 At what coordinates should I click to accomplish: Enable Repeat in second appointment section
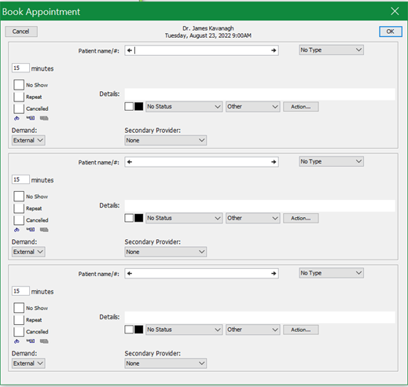[x=19, y=208]
